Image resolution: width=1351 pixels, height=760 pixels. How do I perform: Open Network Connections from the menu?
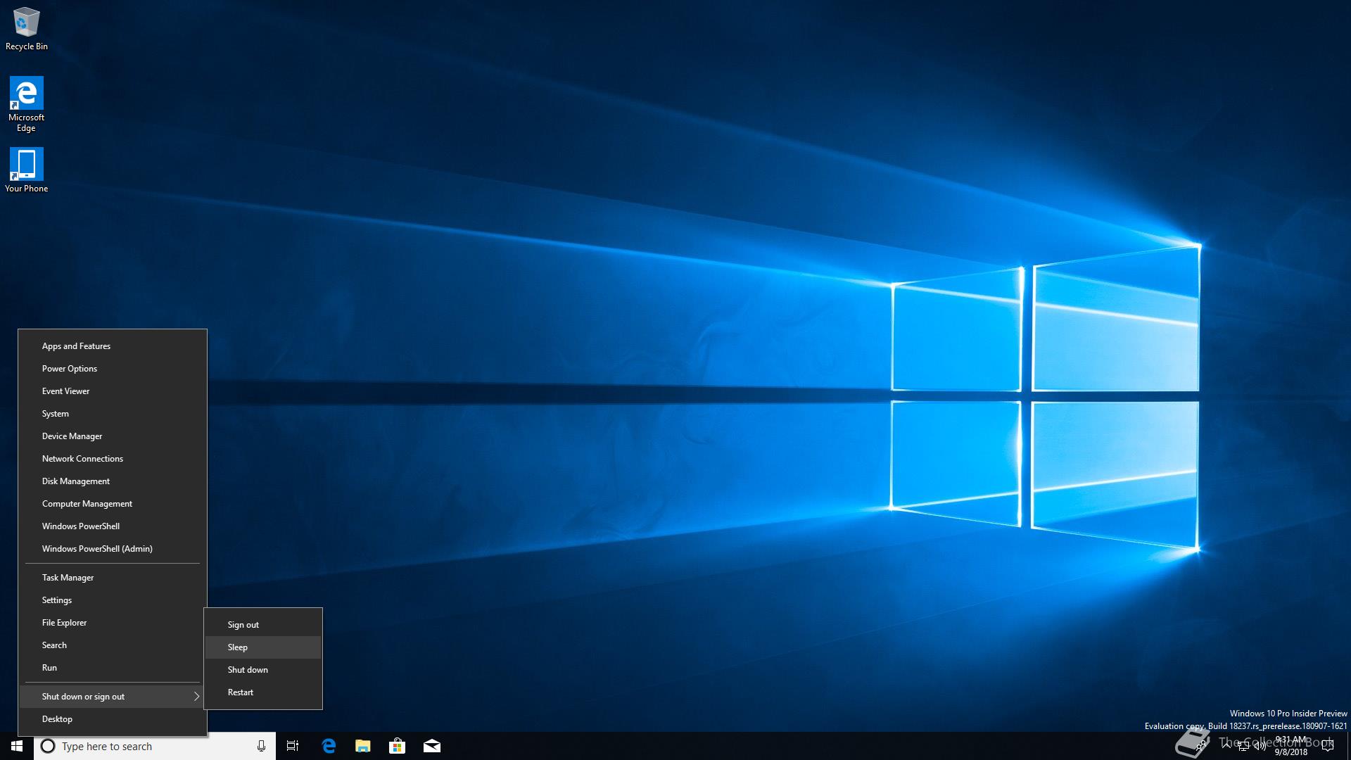click(113, 459)
